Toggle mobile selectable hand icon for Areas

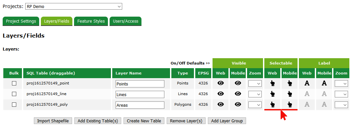pyautogui.click(x=290, y=105)
